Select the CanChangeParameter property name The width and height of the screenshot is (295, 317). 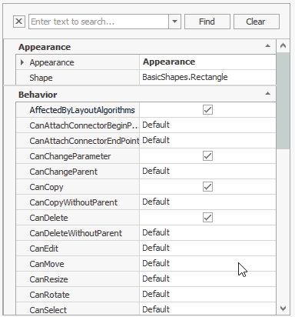[70, 156]
